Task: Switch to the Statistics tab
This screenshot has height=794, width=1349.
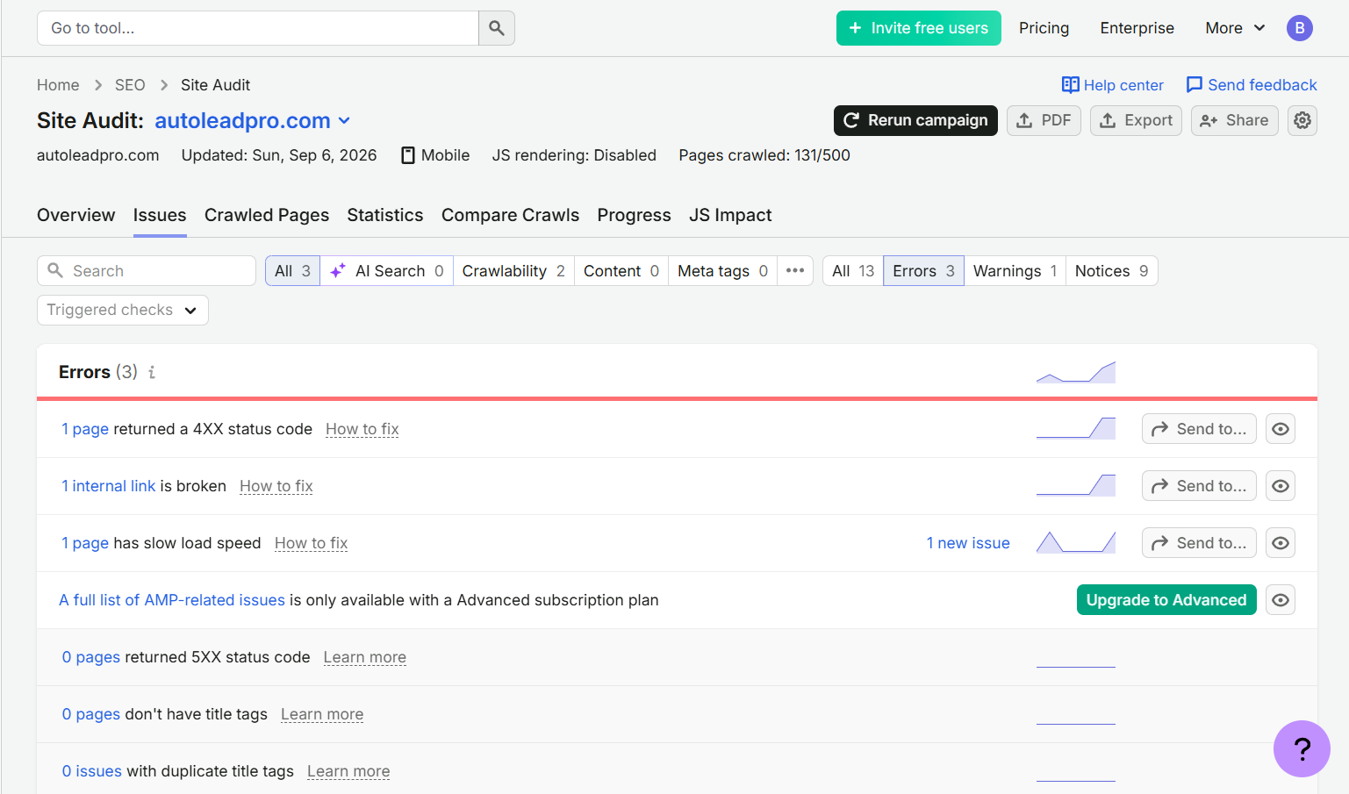Action: 385,215
